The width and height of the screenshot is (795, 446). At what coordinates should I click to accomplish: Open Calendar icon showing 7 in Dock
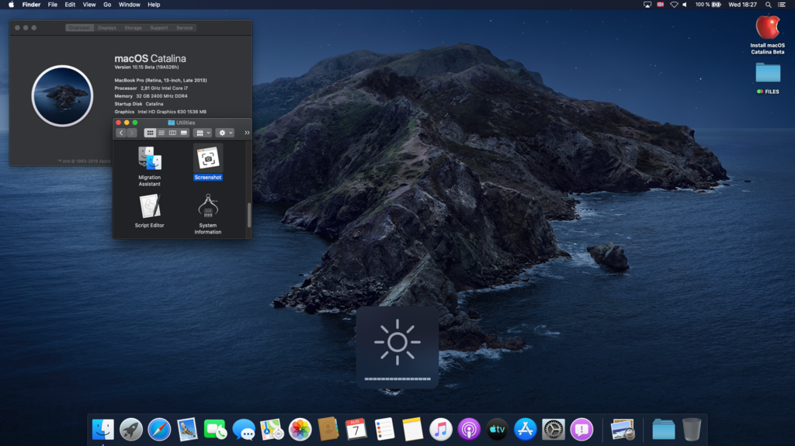(356, 430)
